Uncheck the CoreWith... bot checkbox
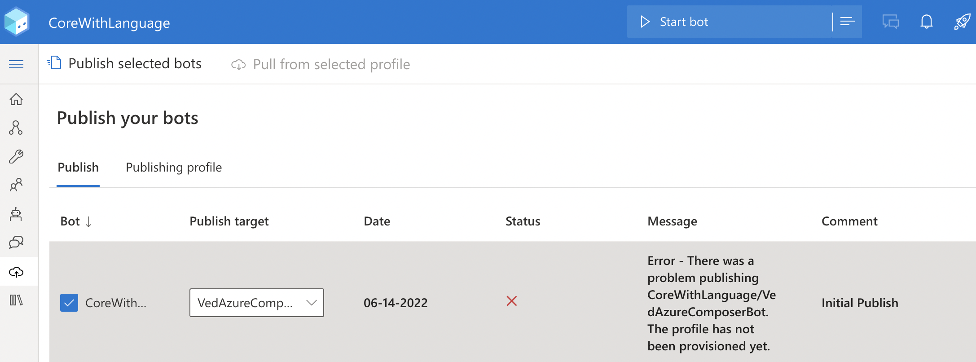 coord(69,303)
